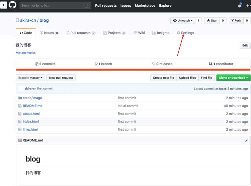Click Edit repository description button
251x186 pixels.
(x=245, y=45)
